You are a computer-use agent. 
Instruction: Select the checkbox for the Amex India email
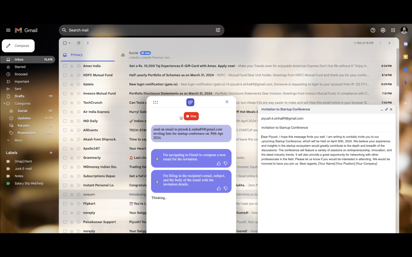65,66
